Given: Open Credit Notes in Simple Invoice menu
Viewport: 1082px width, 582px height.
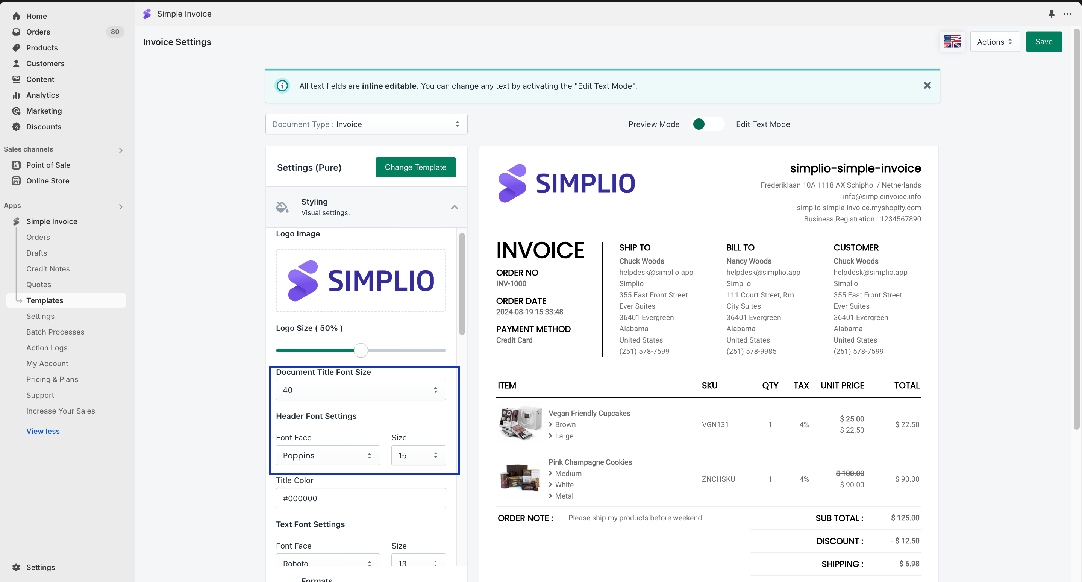Looking at the screenshot, I should 48,269.
